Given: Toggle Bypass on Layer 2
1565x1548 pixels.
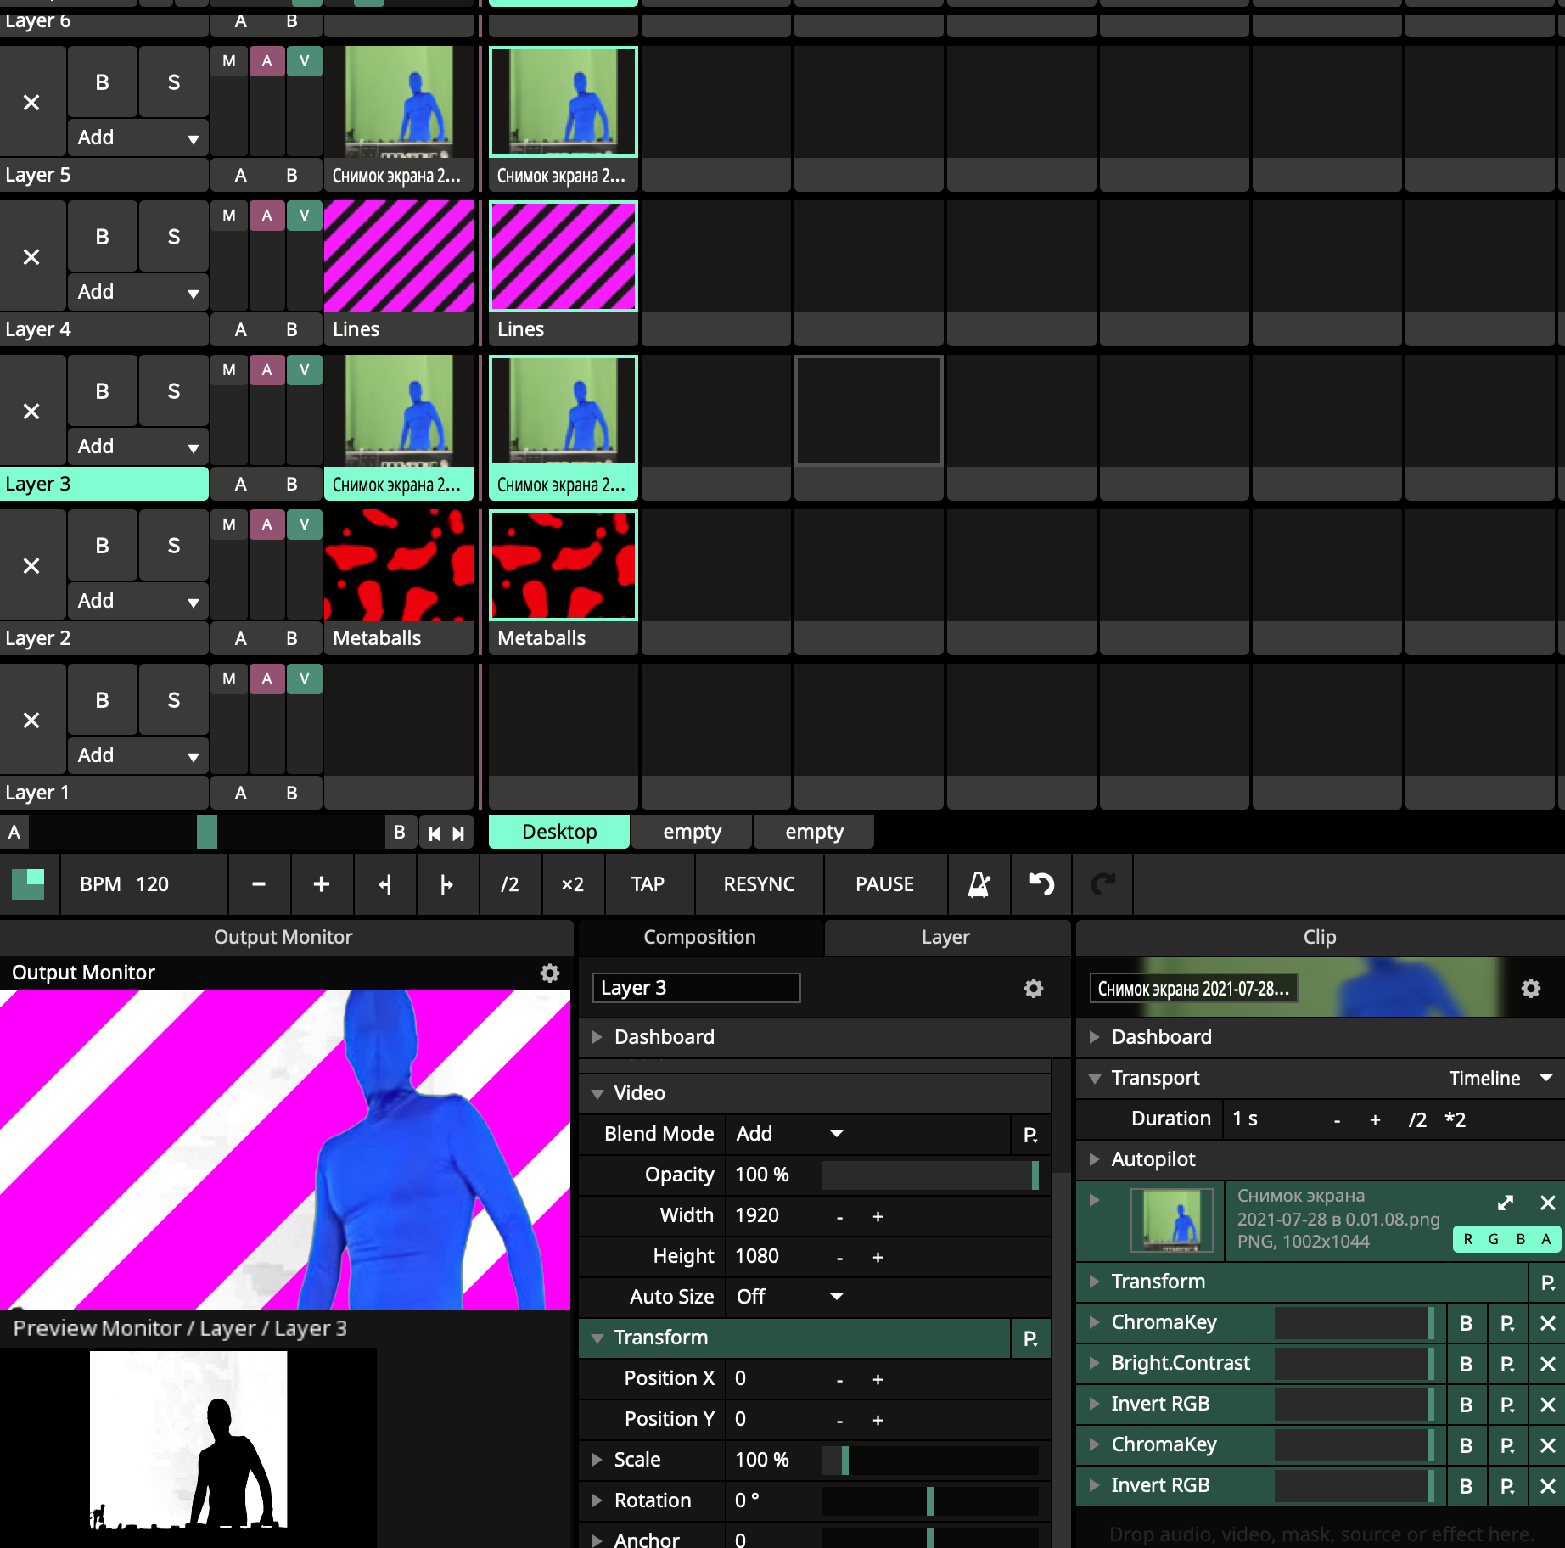Looking at the screenshot, I should (102, 546).
